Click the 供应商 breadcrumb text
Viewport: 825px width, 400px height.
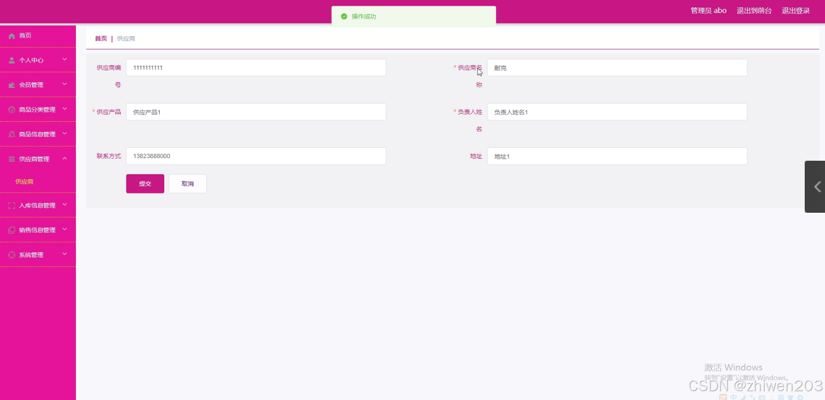[x=126, y=38]
